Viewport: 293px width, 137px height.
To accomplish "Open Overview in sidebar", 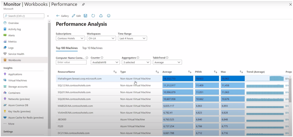I will pyautogui.click(x=13, y=23).
